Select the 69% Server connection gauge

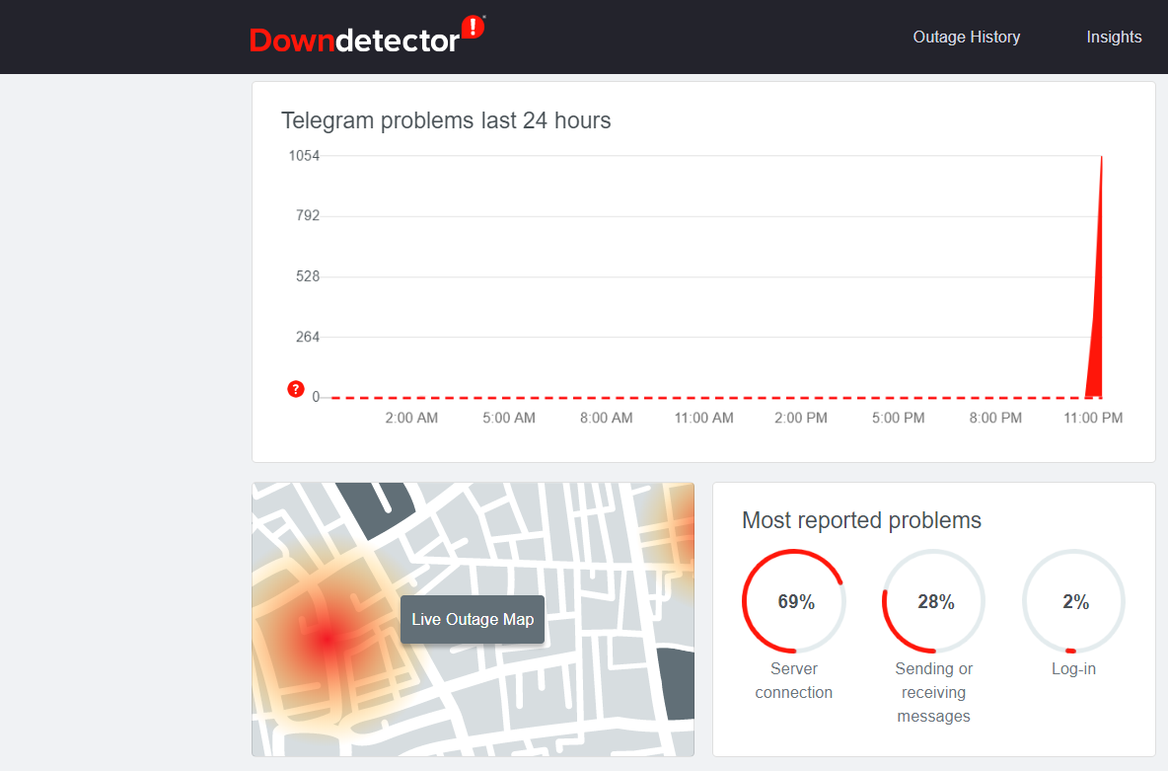(x=794, y=601)
